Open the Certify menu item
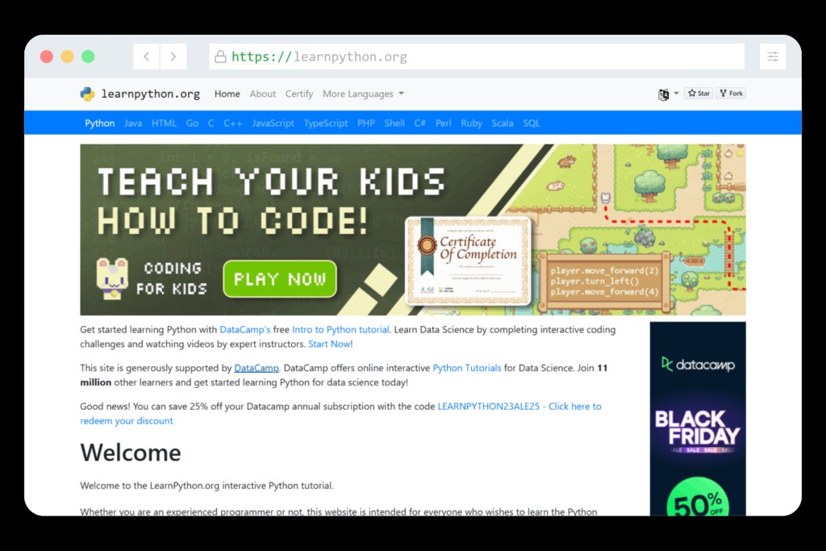Image resolution: width=826 pixels, height=551 pixels. (x=299, y=94)
